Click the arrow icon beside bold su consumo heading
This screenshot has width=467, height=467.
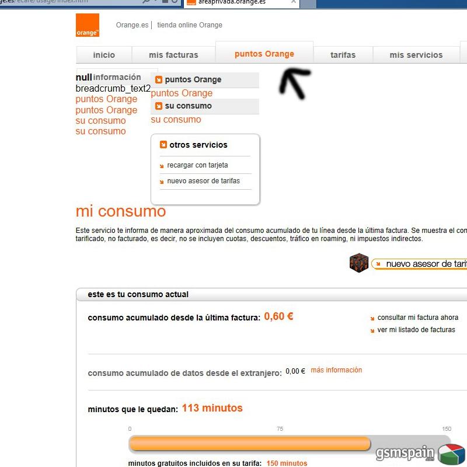159,106
